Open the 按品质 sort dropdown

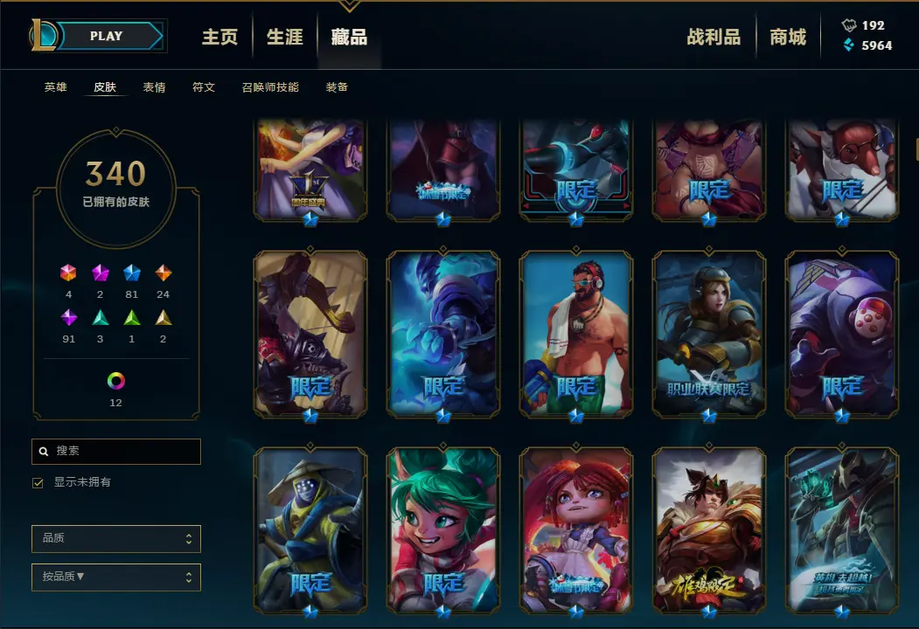coord(116,577)
